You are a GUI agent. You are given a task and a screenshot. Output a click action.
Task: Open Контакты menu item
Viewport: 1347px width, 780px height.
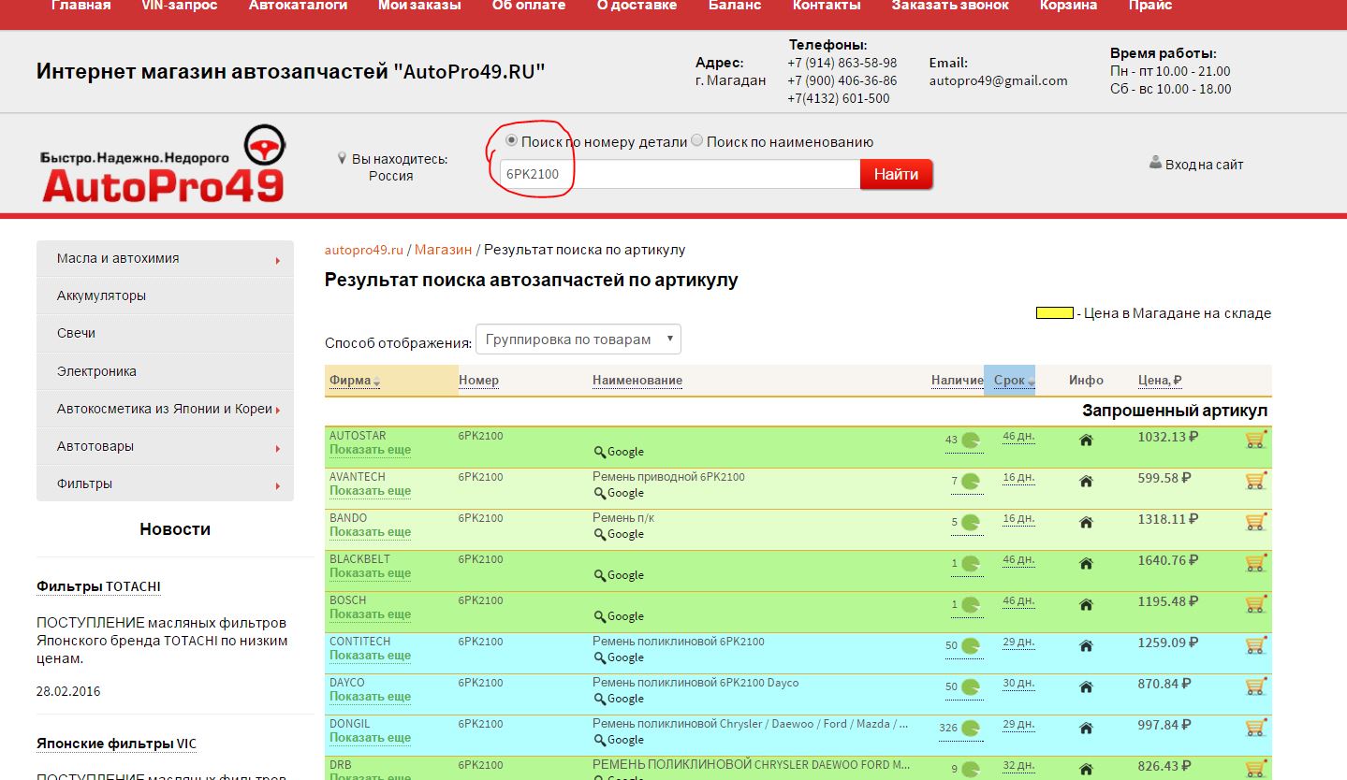click(x=827, y=6)
